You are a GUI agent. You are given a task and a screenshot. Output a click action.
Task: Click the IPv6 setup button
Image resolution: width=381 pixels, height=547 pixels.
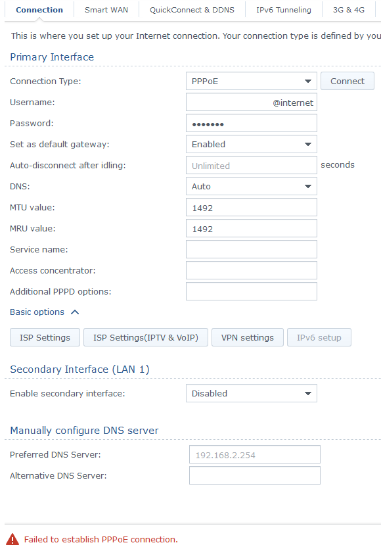coord(319,337)
